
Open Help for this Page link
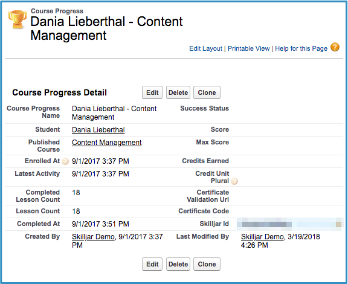click(x=301, y=48)
